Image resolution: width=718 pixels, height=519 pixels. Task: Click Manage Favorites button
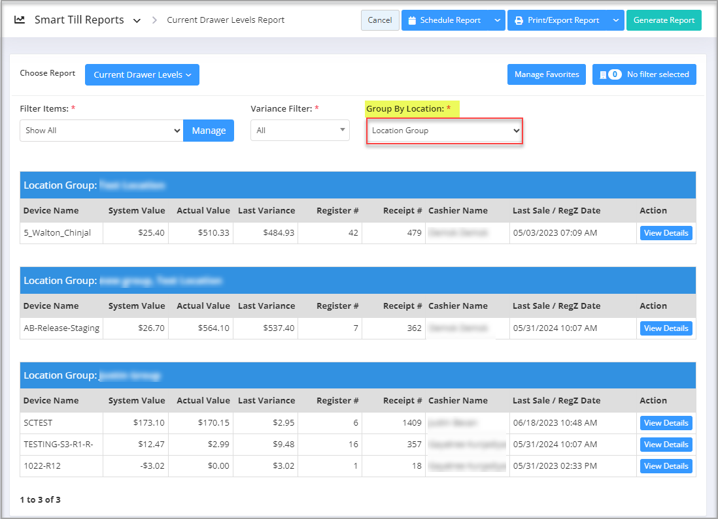point(546,74)
